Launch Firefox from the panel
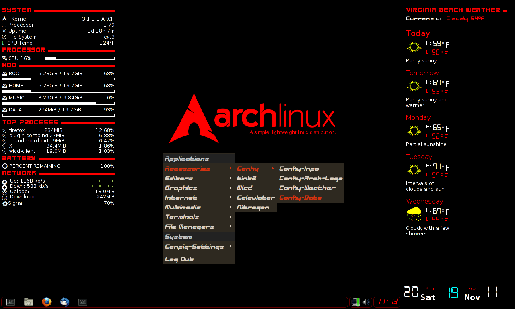Viewport: 515px width, 309px height. tap(47, 302)
